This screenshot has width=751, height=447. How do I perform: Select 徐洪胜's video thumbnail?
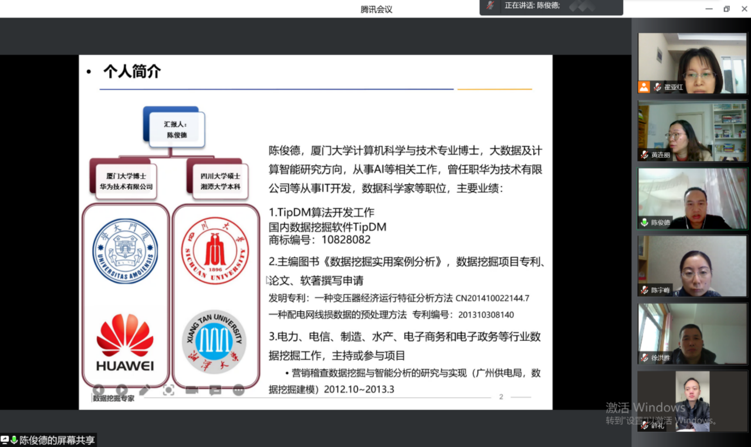[692, 333]
